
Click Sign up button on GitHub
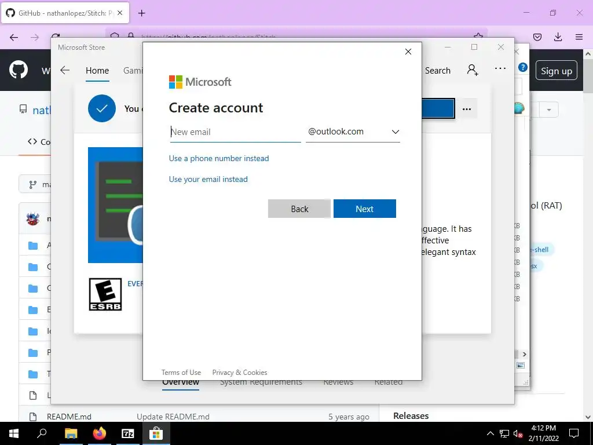tap(557, 70)
